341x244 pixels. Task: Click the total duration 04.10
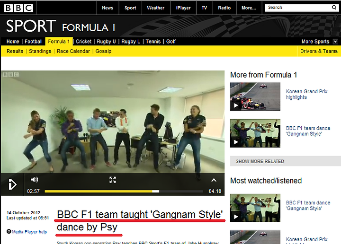[215, 191]
